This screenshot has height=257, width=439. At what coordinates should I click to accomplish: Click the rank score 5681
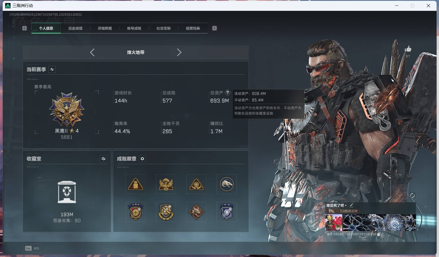coord(67,137)
